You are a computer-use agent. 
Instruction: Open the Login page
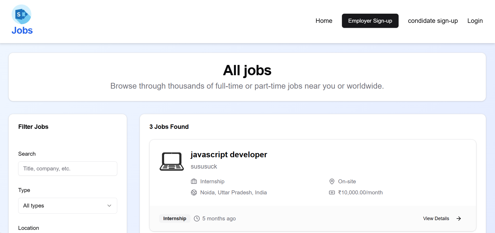pos(475,21)
